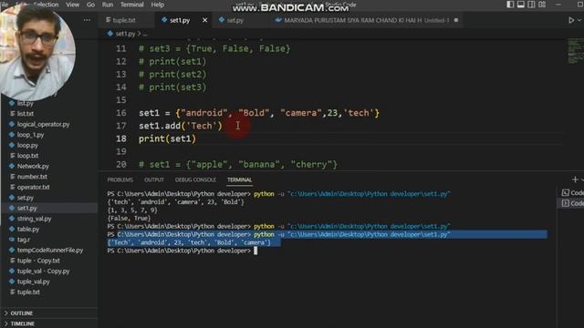Open loop.py in the Explorer
This screenshot has width=584, height=328.
pos(27,145)
